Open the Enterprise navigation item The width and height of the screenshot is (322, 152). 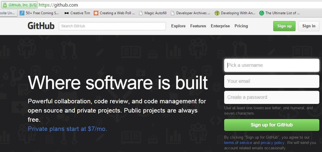coord(220,26)
